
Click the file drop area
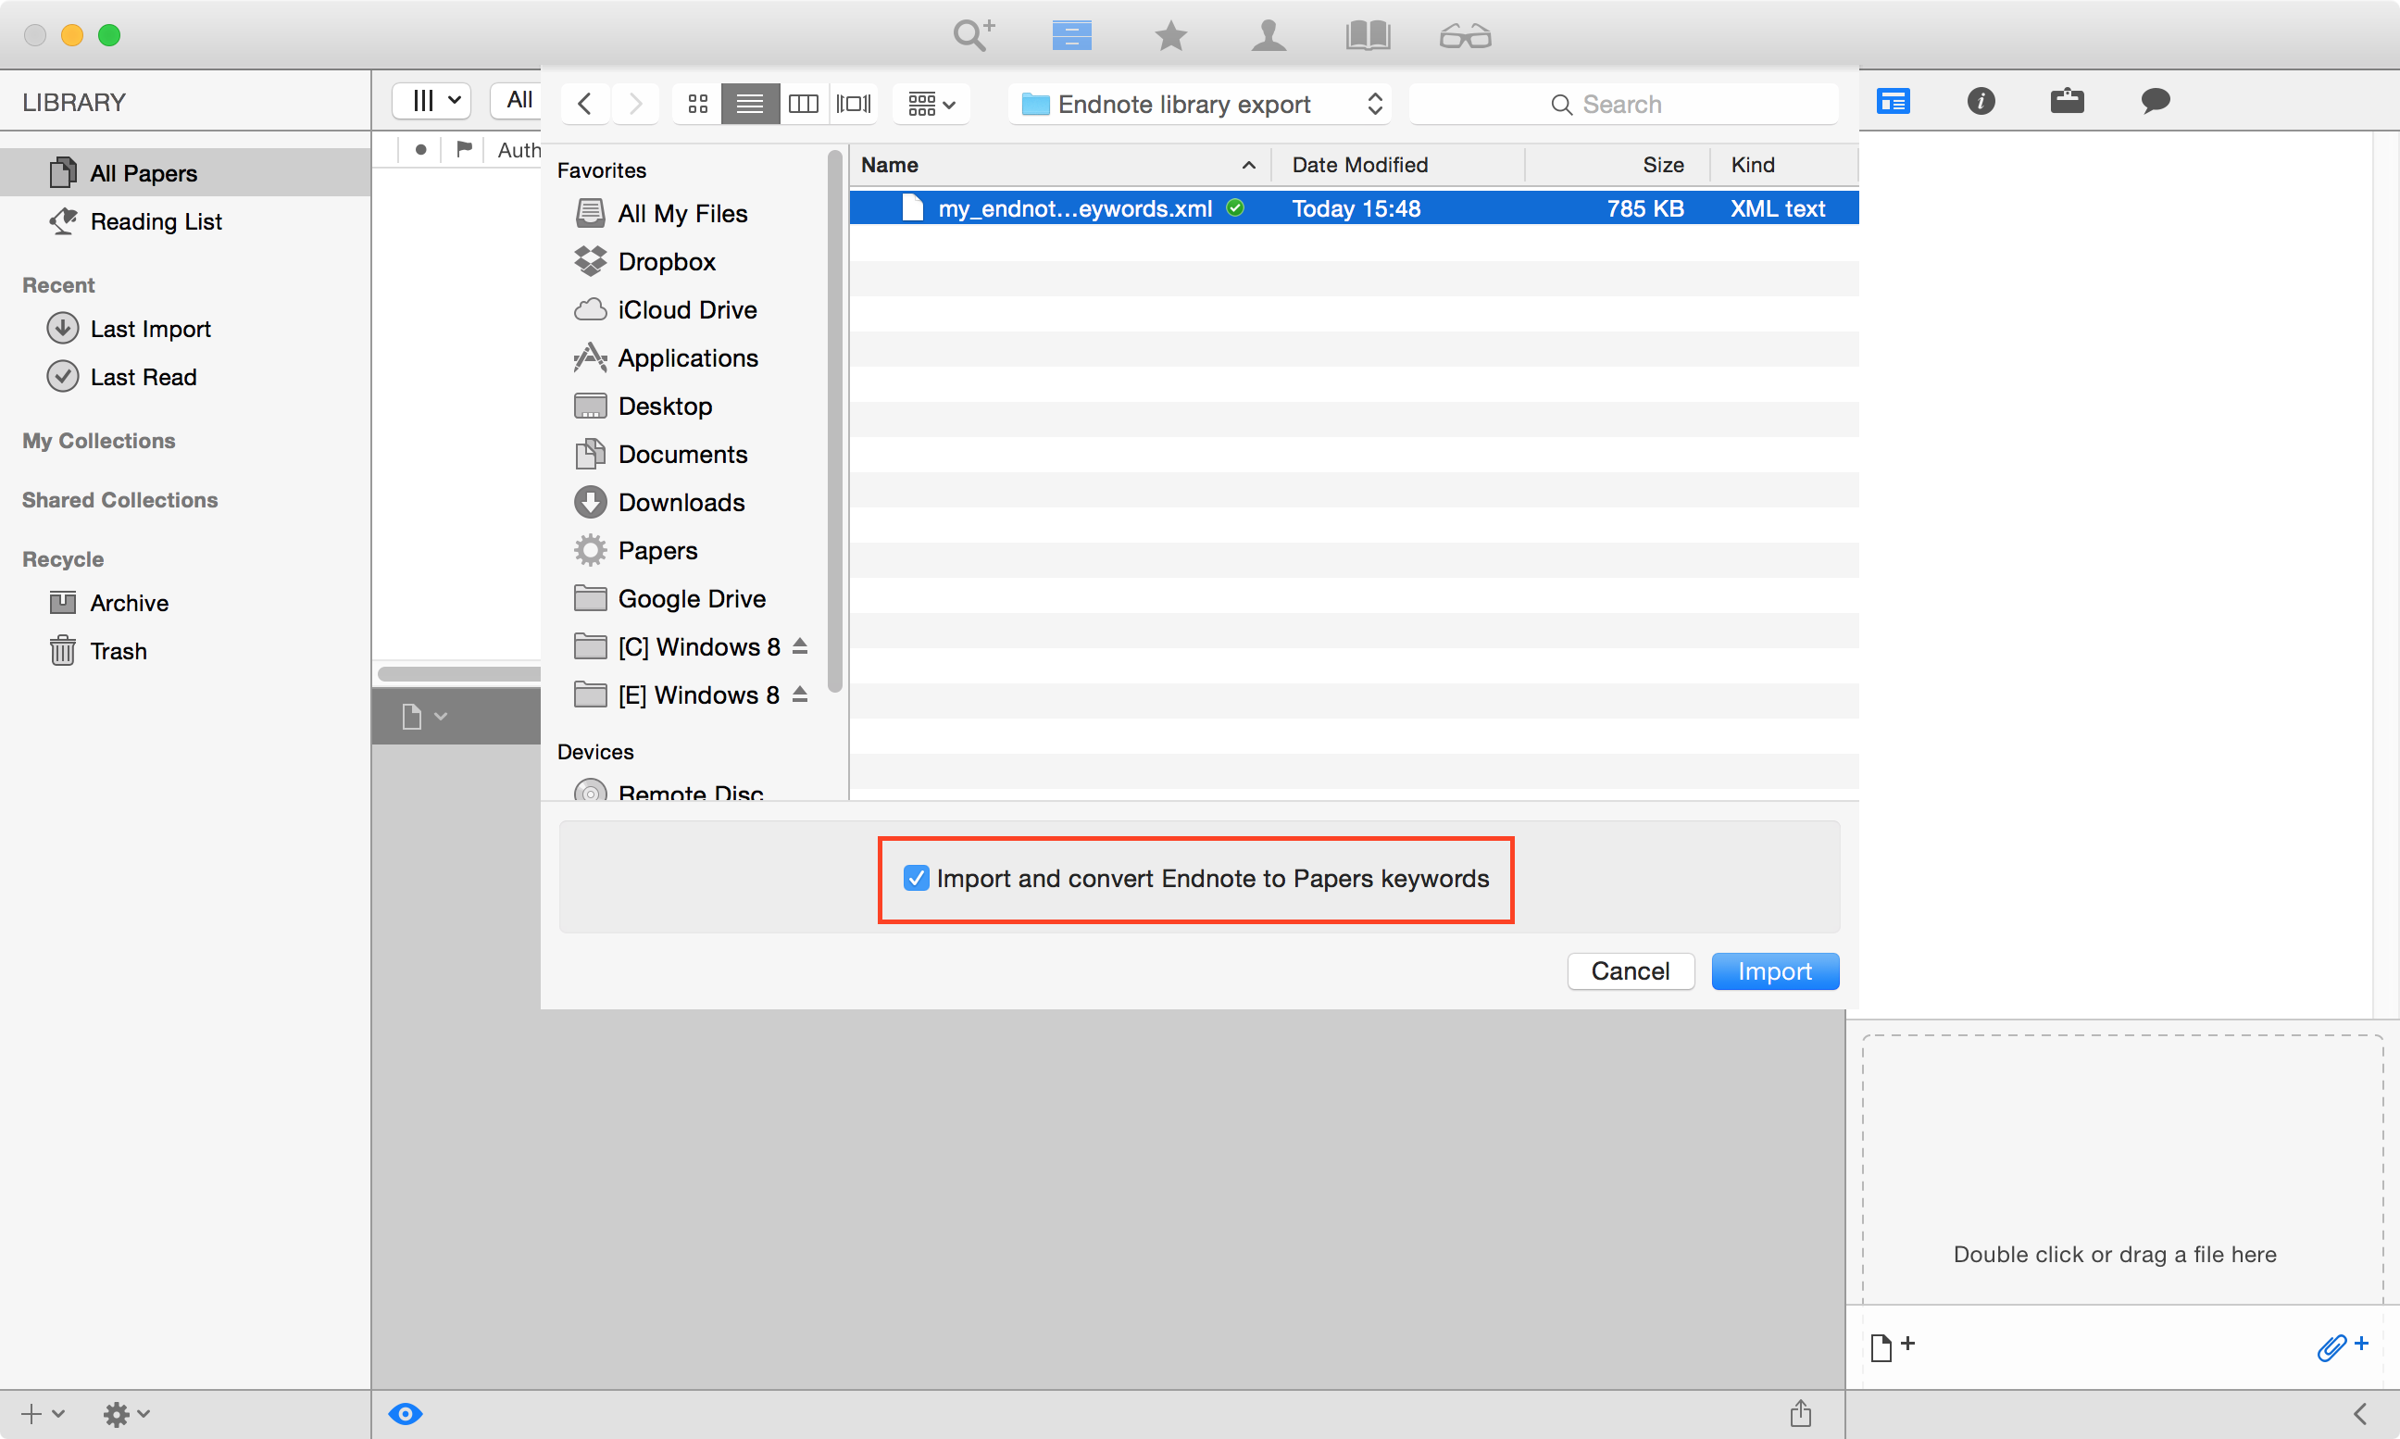coord(2122,1170)
